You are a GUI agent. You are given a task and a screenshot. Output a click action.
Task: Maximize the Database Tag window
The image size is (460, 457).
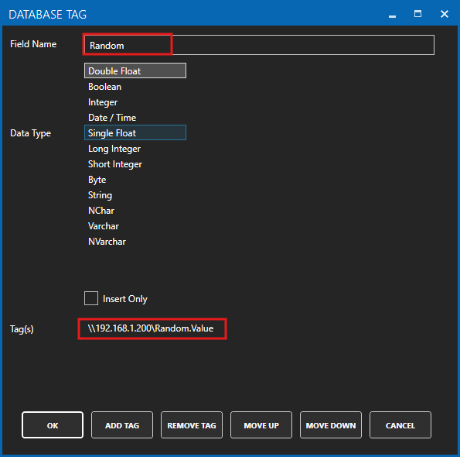point(417,14)
